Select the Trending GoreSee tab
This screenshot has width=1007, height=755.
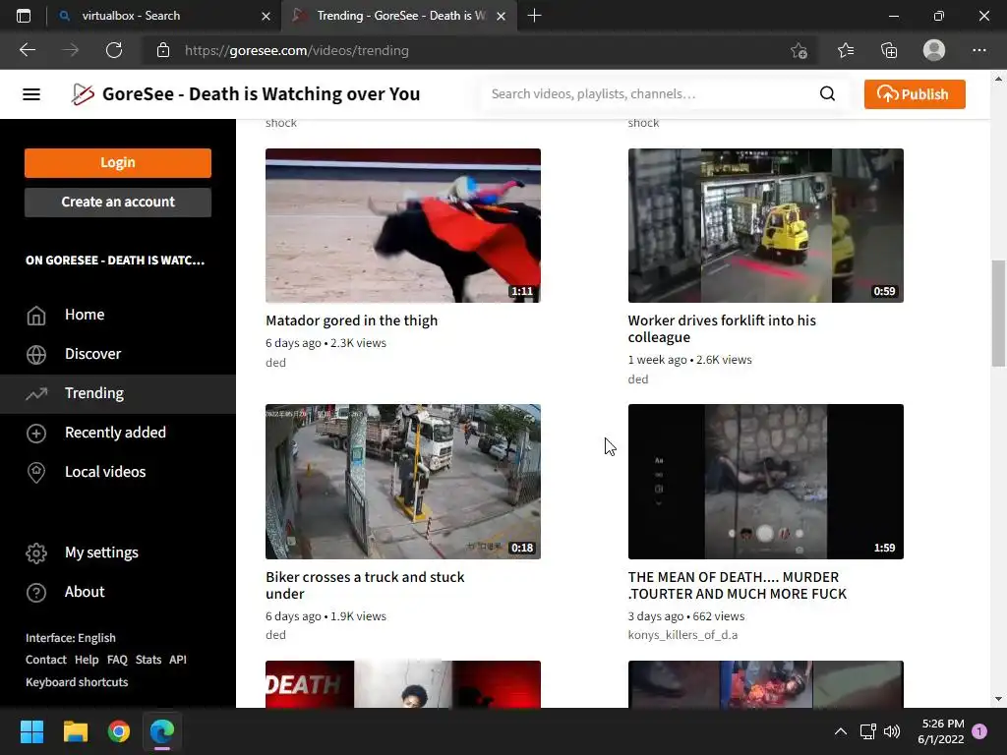[398, 16]
